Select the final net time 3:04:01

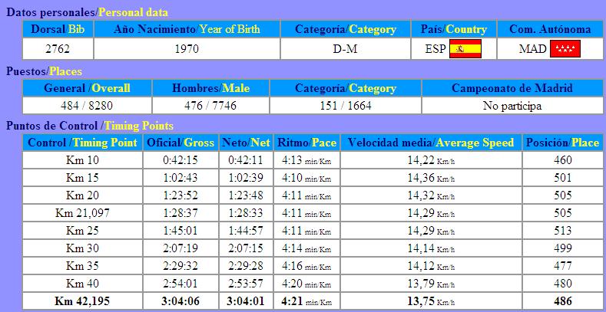pyautogui.click(x=244, y=301)
